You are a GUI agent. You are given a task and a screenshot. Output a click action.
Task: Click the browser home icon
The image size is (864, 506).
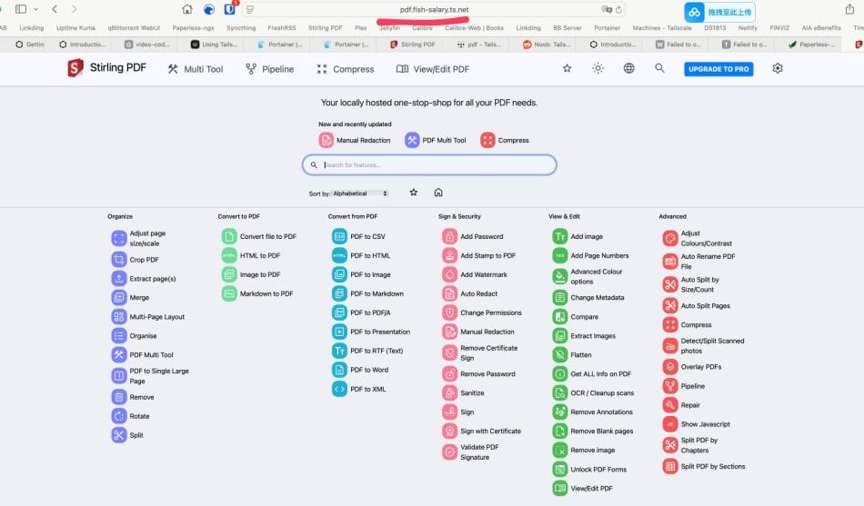pyautogui.click(x=187, y=9)
